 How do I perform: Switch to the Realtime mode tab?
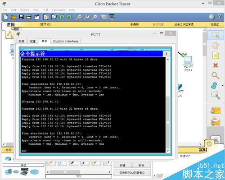(x=203, y=150)
